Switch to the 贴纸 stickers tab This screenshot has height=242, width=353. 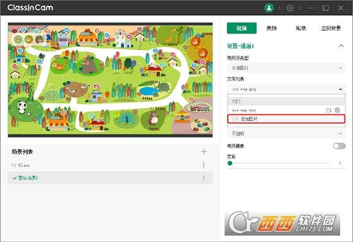pos(301,28)
